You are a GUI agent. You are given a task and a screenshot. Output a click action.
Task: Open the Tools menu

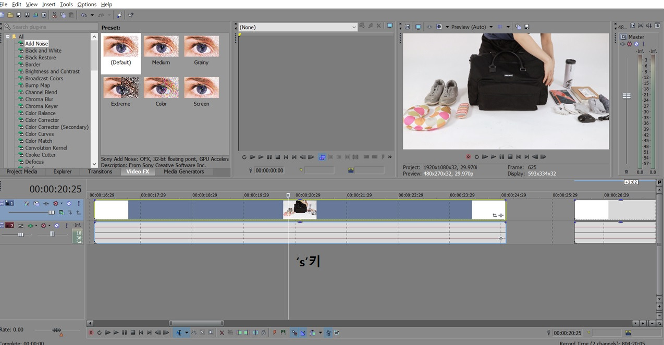pyautogui.click(x=66, y=4)
